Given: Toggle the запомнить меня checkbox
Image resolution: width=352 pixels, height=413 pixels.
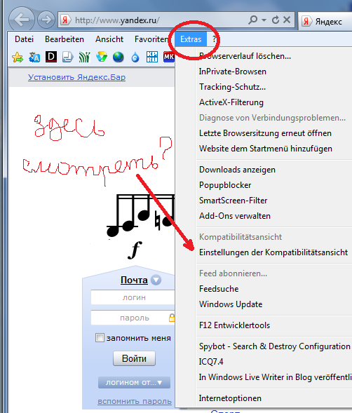Looking at the screenshot, I should (x=100, y=338).
